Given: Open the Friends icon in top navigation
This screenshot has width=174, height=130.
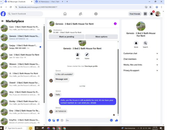Looking at the screenshot, I should (80, 14).
